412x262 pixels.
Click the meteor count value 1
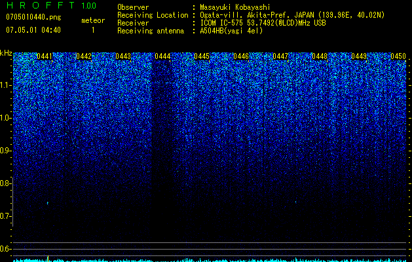(x=93, y=30)
